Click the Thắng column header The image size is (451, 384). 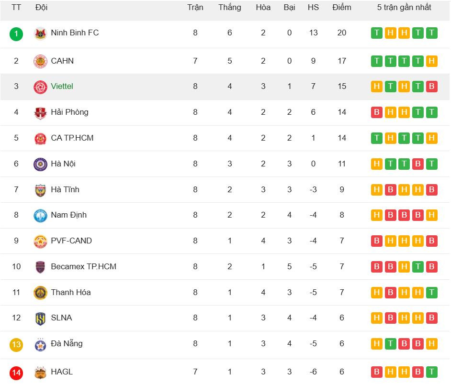(x=230, y=8)
